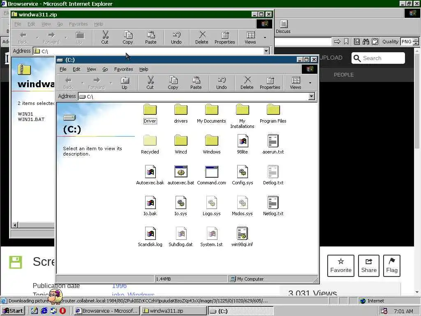Click Properties in windwa311.zip toolbar
Viewport: 421px width, 316px height.
(225, 37)
